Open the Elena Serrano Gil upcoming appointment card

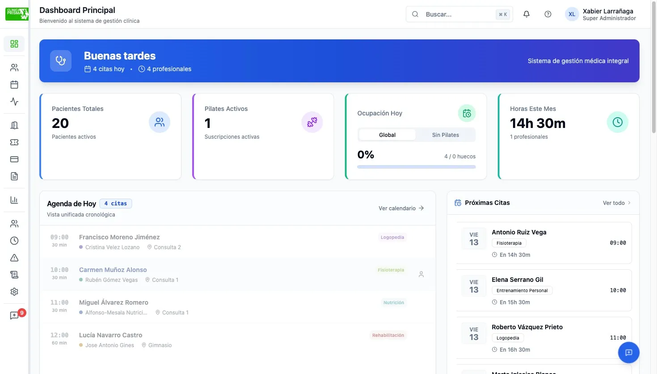click(544, 290)
